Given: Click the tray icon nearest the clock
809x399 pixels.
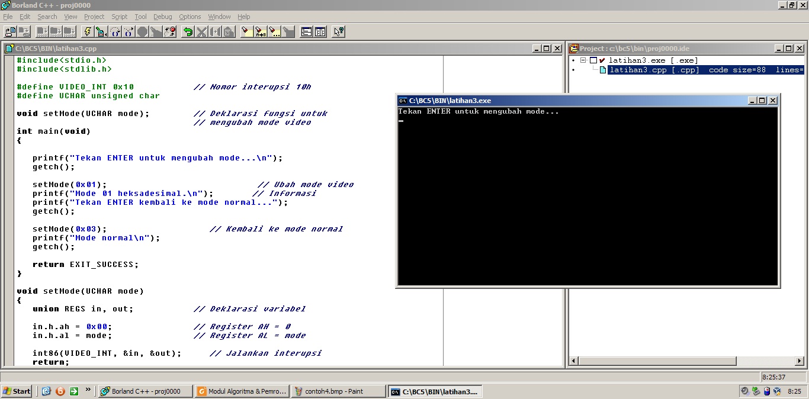Looking at the screenshot, I should 776,391.
